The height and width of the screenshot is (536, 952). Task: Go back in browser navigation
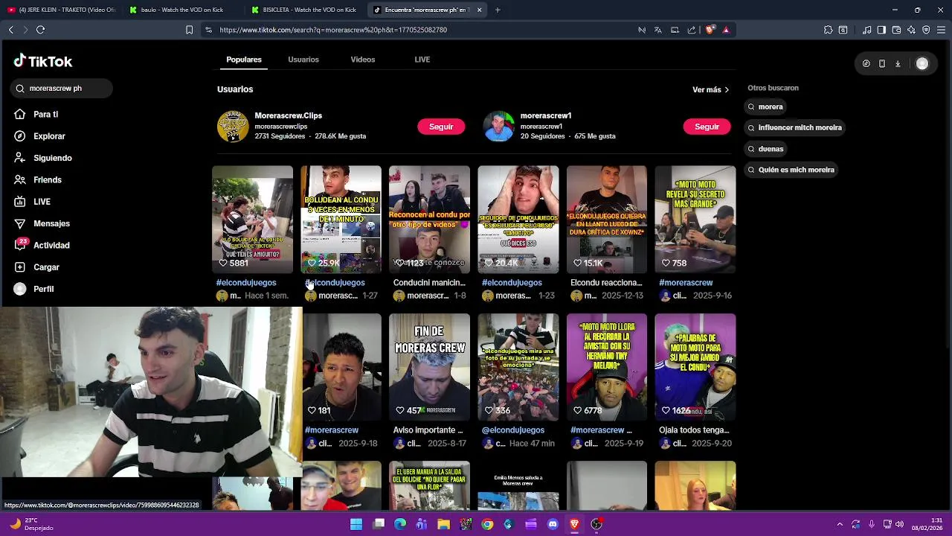coord(10,30)
